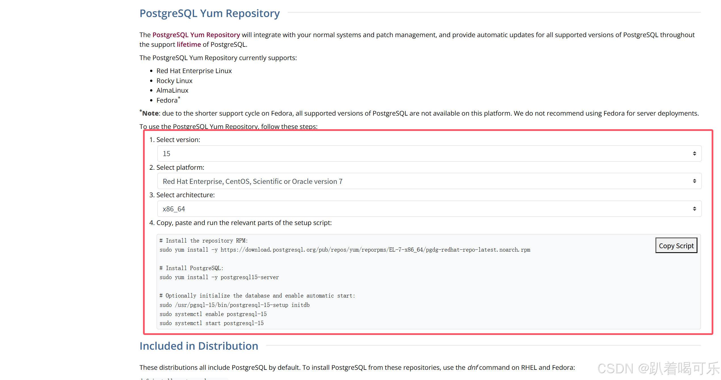721x380 pixels.
Task: Click the italic 'dnf' word
Action: click(473, 368)
